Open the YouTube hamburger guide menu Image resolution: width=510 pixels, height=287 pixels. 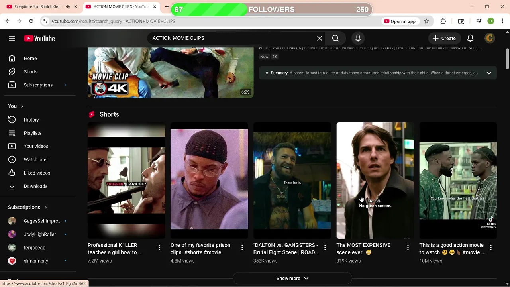coord(12,38)
